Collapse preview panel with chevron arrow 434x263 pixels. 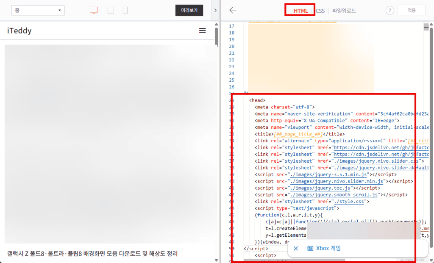(215, 11)
